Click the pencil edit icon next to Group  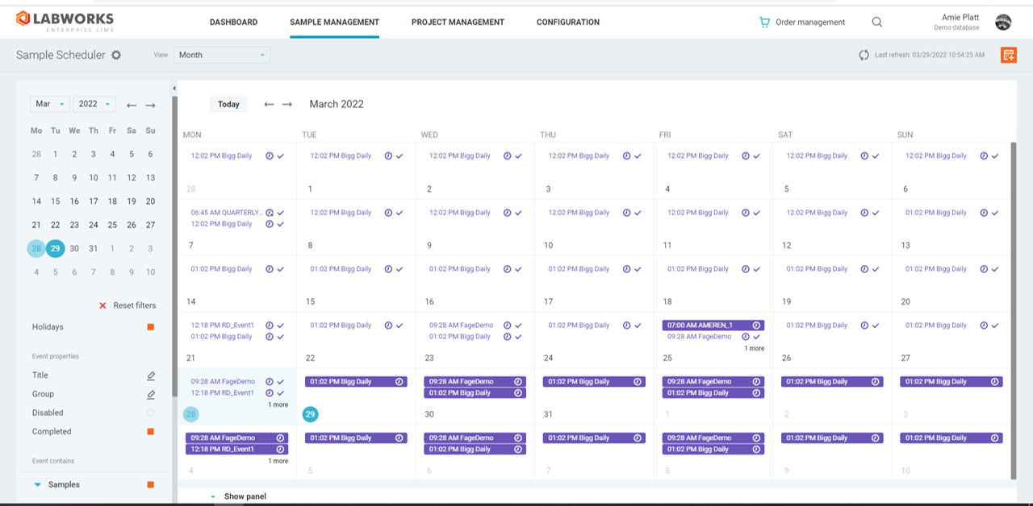(151, 394)
